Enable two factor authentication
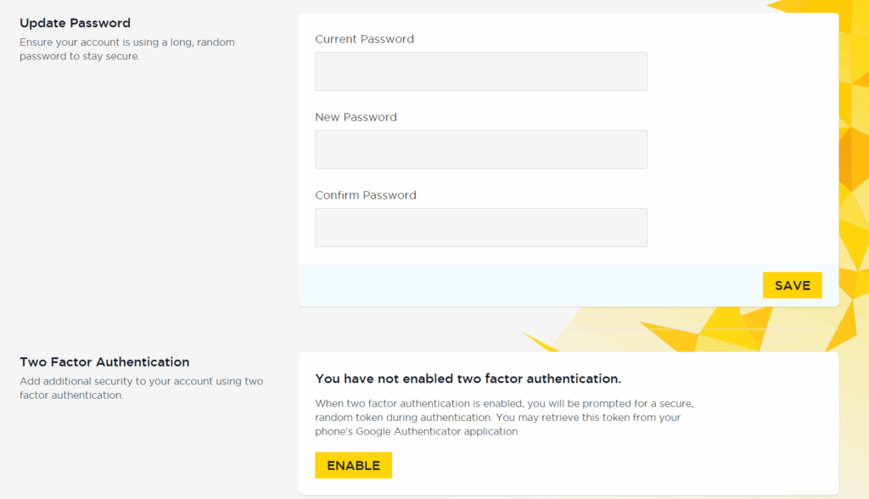869x499 pixels. [x=353, y=466]
